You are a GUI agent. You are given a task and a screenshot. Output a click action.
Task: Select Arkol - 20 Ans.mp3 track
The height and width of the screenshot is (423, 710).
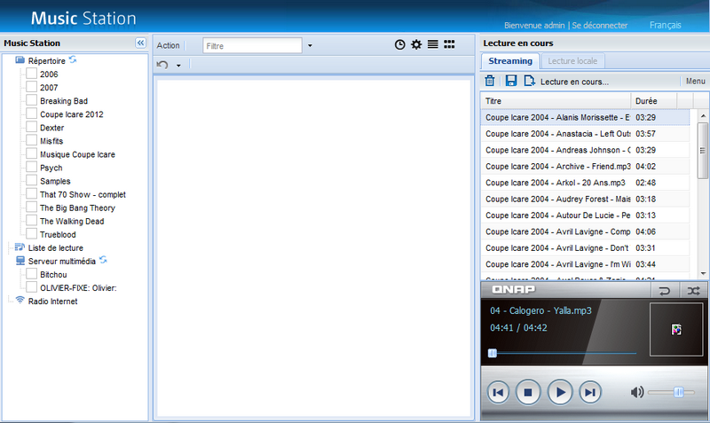[585, 183]
